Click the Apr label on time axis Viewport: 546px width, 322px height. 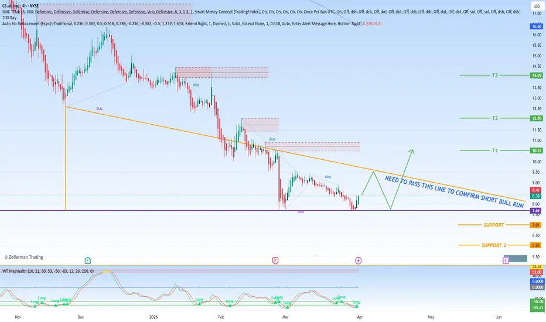coord(360,317)
